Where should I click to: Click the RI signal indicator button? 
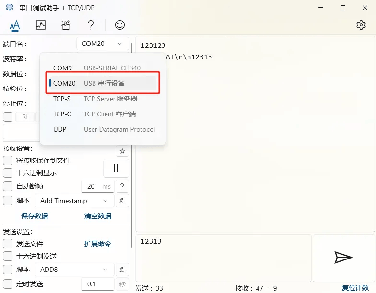25,117
